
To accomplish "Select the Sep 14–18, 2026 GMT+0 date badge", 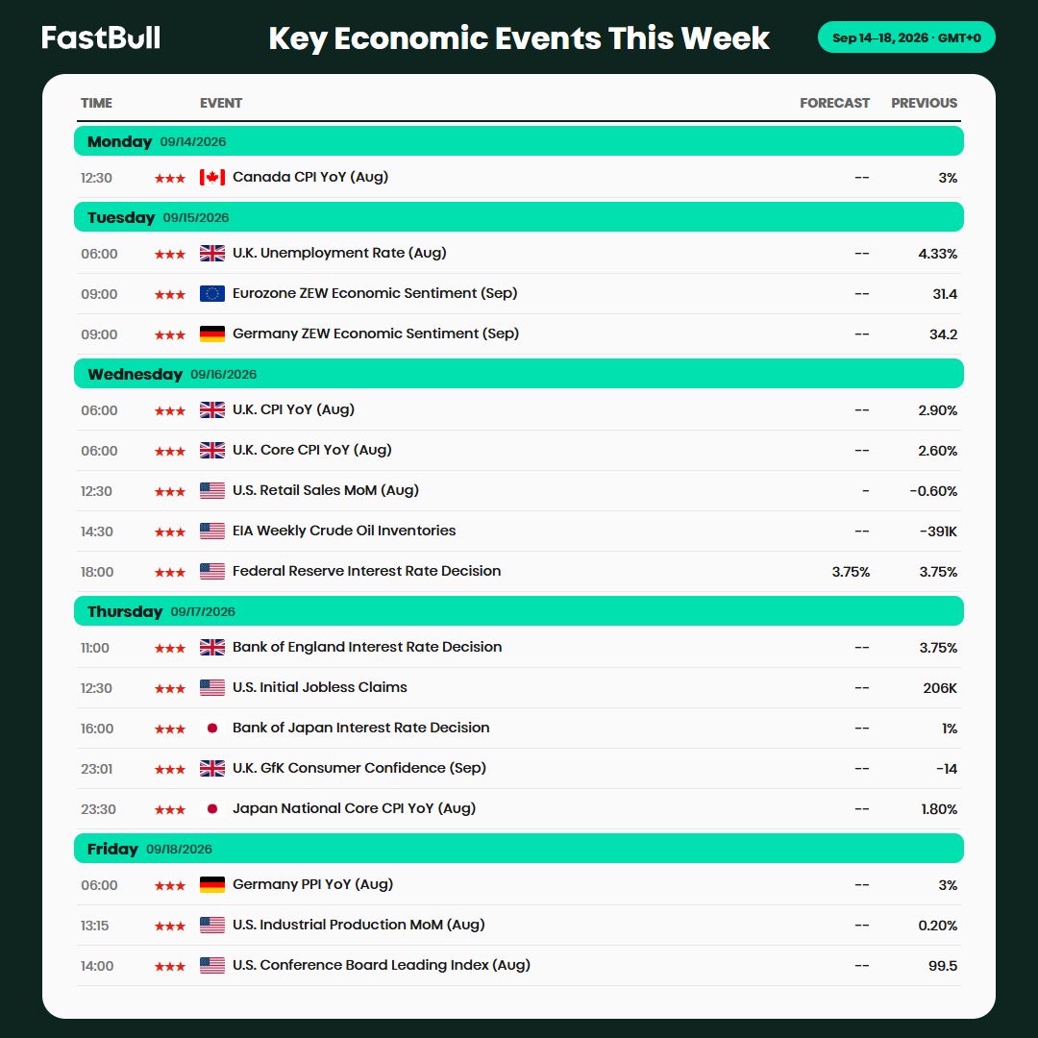I will tap(906, 37).
